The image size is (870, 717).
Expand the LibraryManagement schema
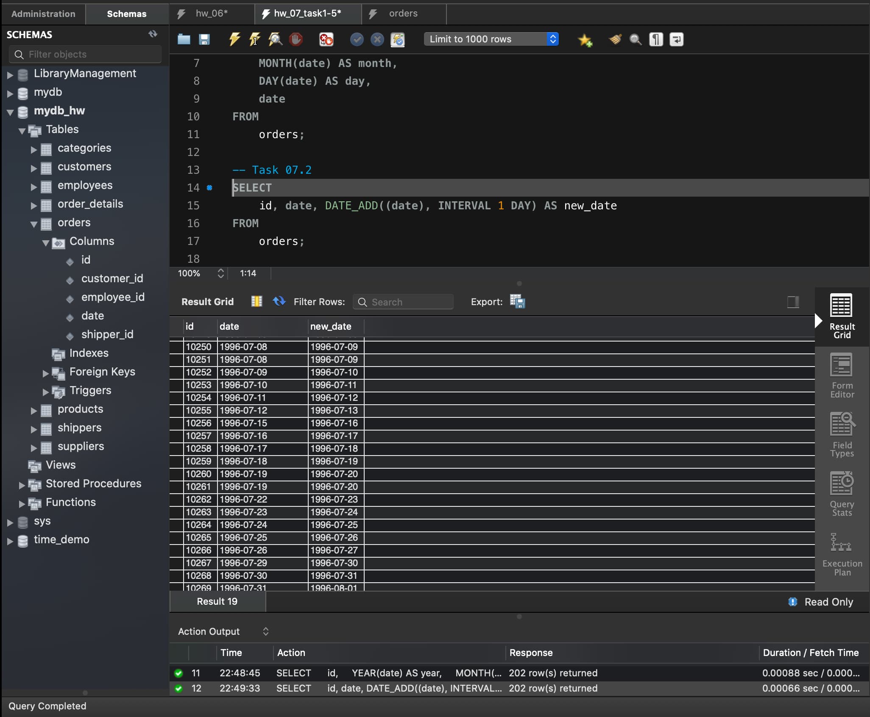10,75
